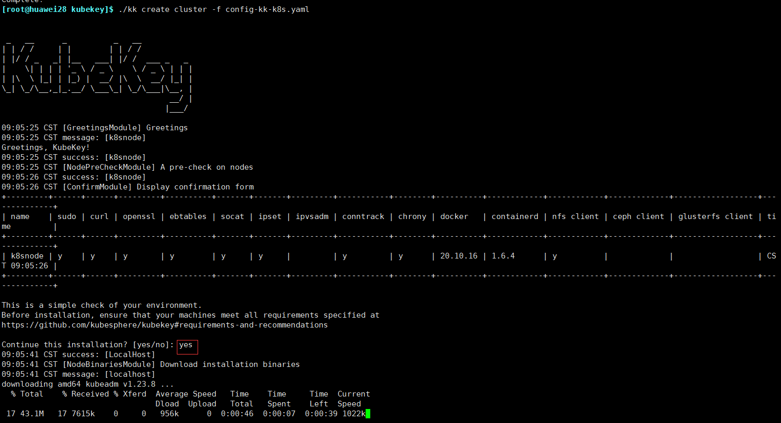The height and width of the screenshot is (423, 781).
Task: Click the 'Average Speed' download header
Action: [x=186, y=394]
